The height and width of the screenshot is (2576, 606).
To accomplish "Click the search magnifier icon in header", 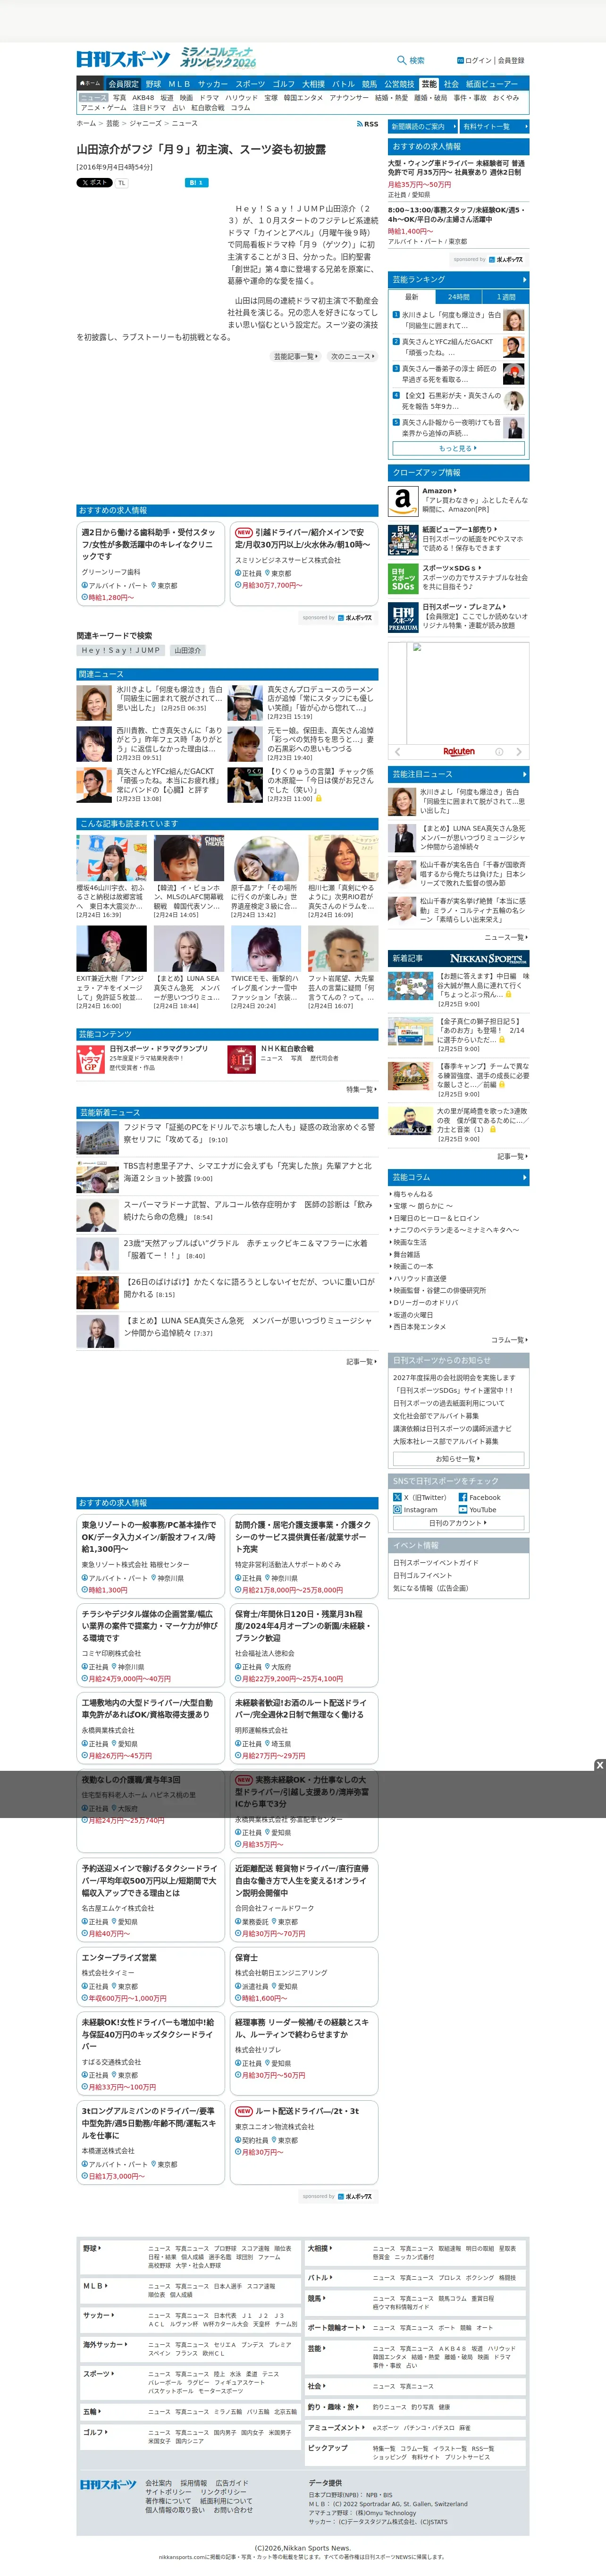I will click(401, 60).
